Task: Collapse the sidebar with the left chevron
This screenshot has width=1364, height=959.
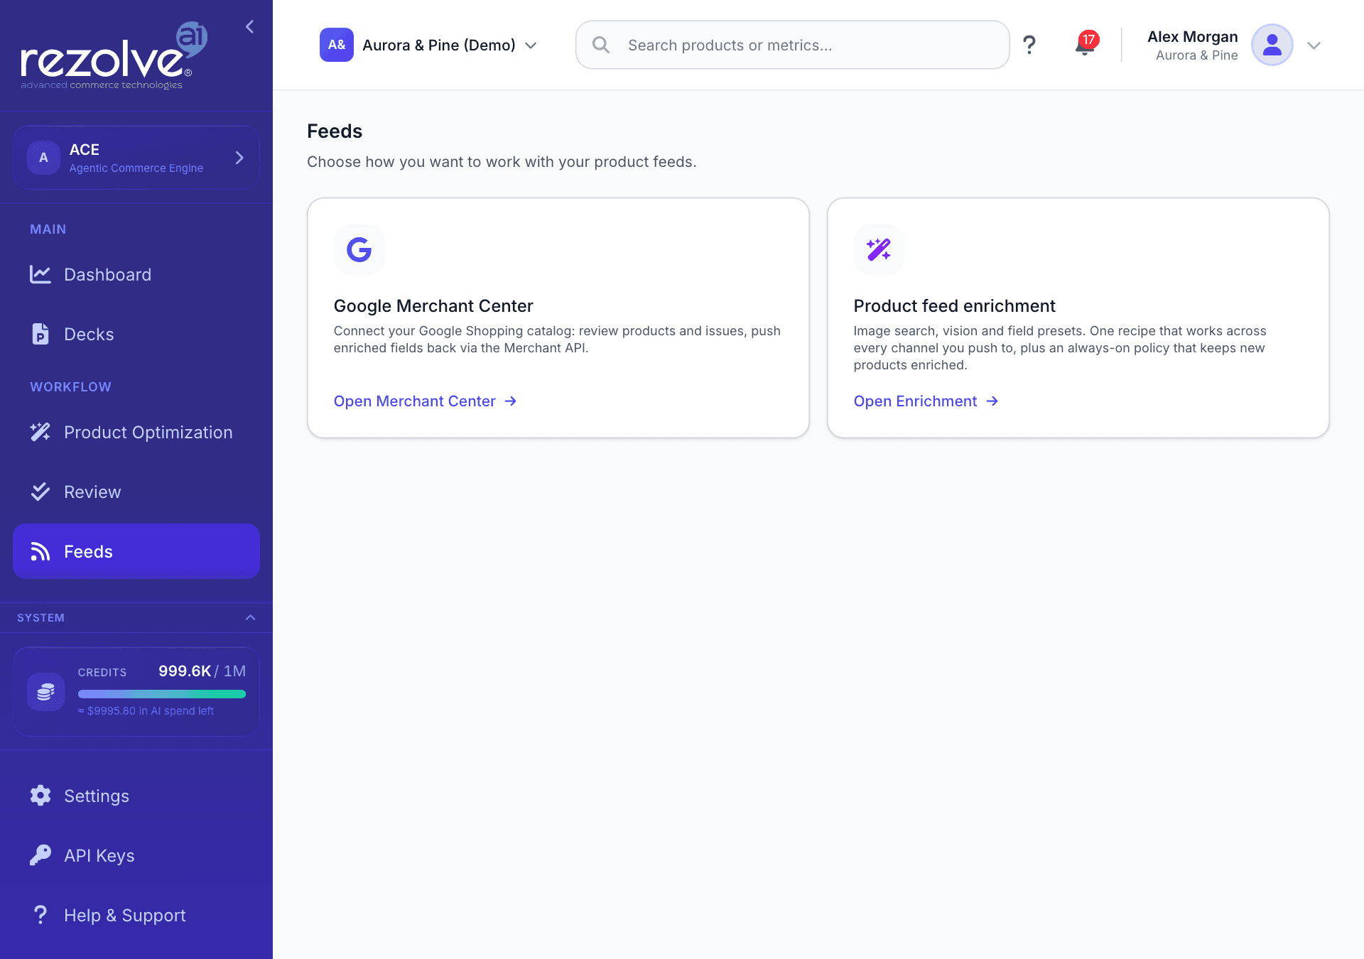Action: point(249,27)
